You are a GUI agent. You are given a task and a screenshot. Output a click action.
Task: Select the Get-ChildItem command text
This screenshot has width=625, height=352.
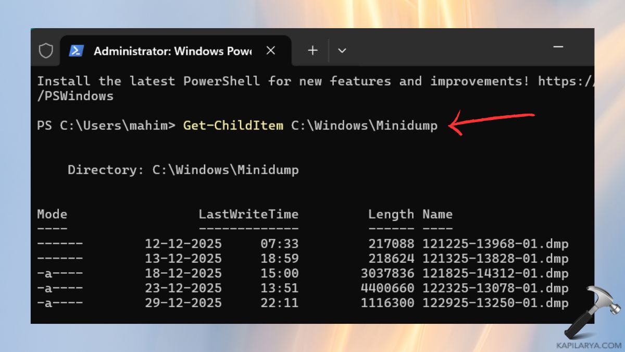[233, 125]
